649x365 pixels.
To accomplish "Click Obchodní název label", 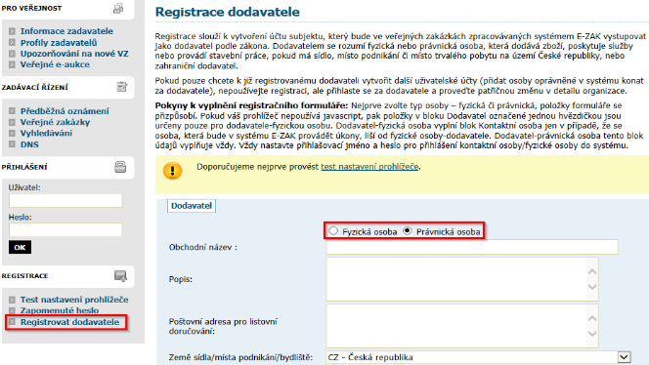I will (x=203, y=247).
